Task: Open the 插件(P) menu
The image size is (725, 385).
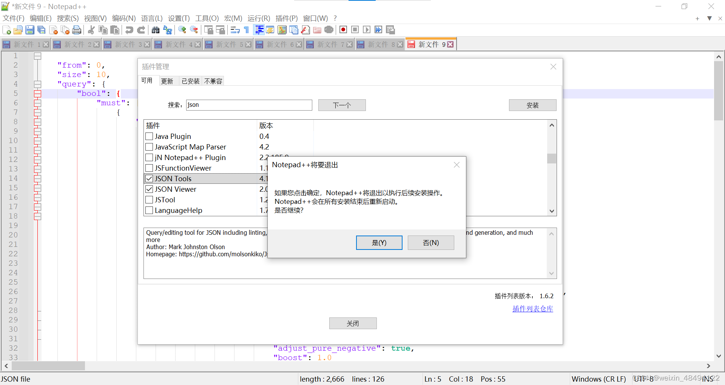Action: [287, 18]
